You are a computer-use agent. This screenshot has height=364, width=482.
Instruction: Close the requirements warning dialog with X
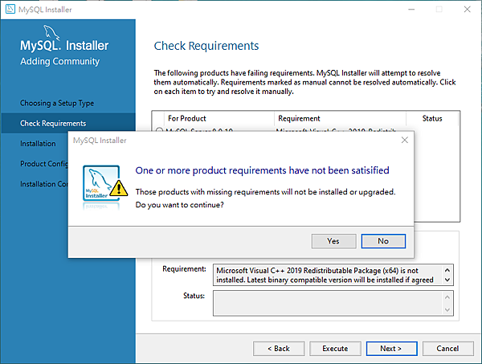coord(404,140)
